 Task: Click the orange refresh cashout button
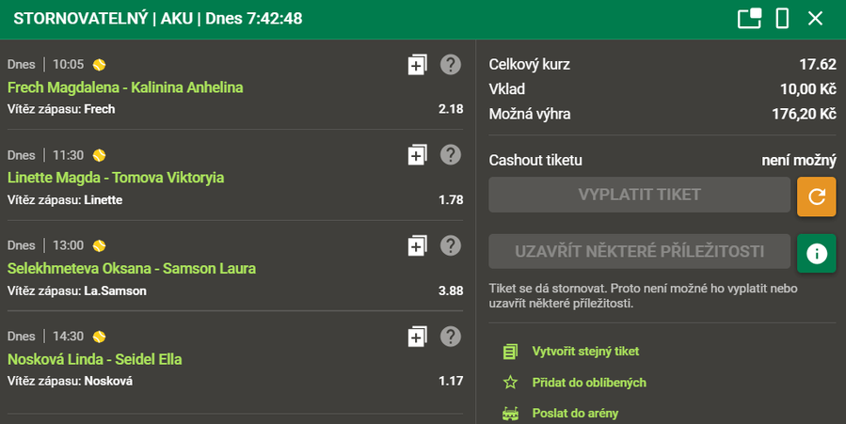(816, 196)
